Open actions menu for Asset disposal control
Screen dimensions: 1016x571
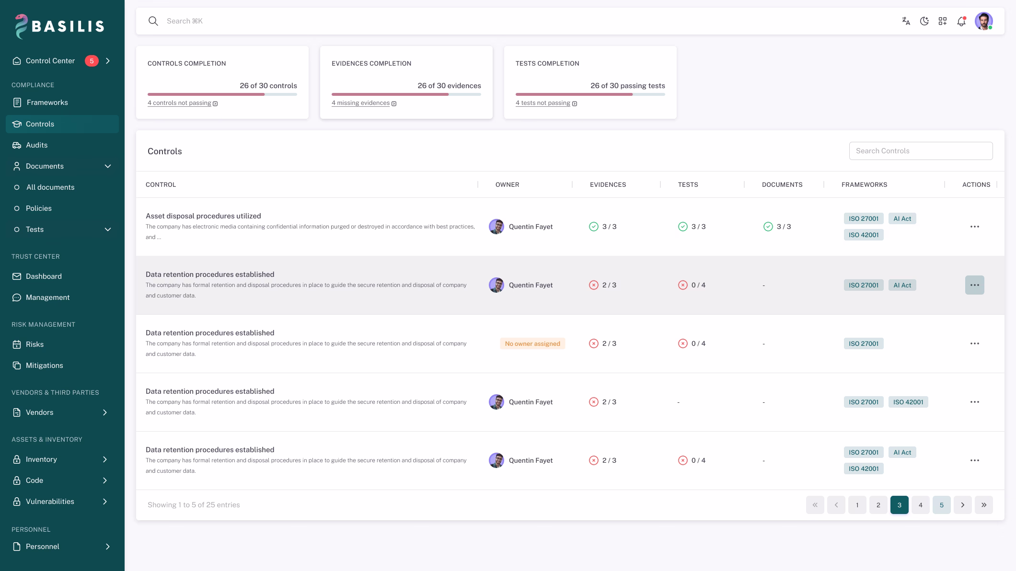coord(975,227)
